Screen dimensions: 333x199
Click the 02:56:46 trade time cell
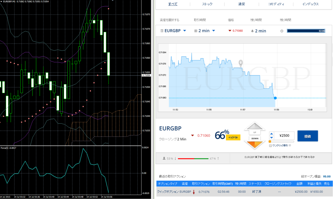(223, 192)
